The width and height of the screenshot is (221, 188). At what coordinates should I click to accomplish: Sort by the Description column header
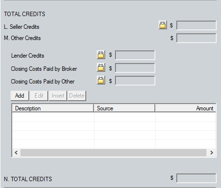(x=53, y=108)
